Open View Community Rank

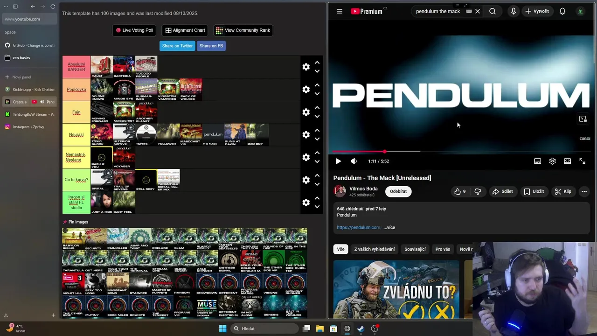click(243, 30)
